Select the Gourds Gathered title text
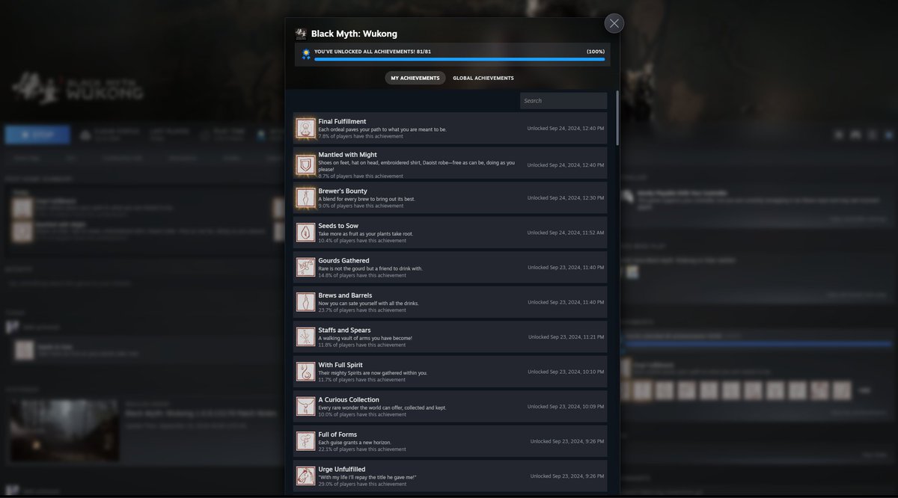 click(x=343, y=260)
